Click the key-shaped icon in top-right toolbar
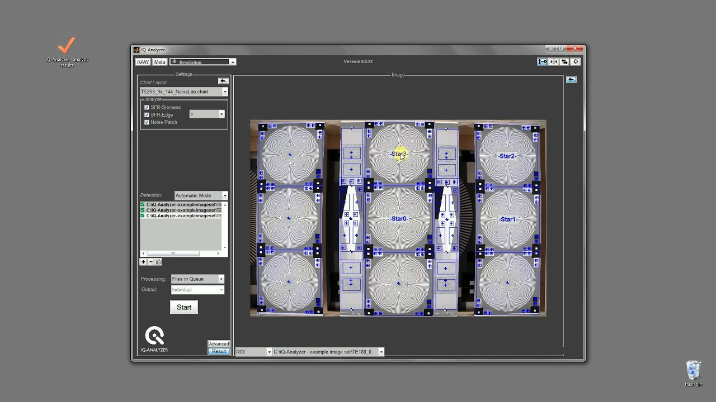Screen dimensions: 716x402 click(x=542, y=62)
